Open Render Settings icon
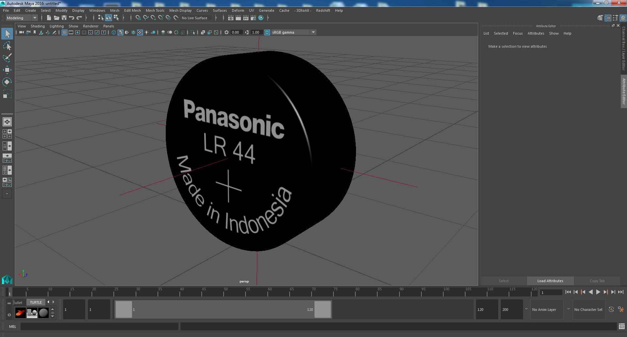627x337 pixels. (253, 18)
